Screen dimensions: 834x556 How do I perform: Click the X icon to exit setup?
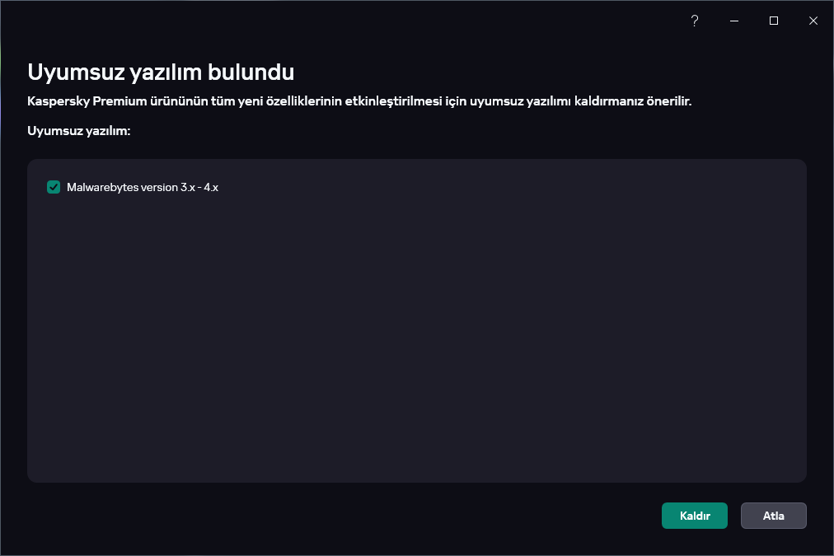click(813, 21)
